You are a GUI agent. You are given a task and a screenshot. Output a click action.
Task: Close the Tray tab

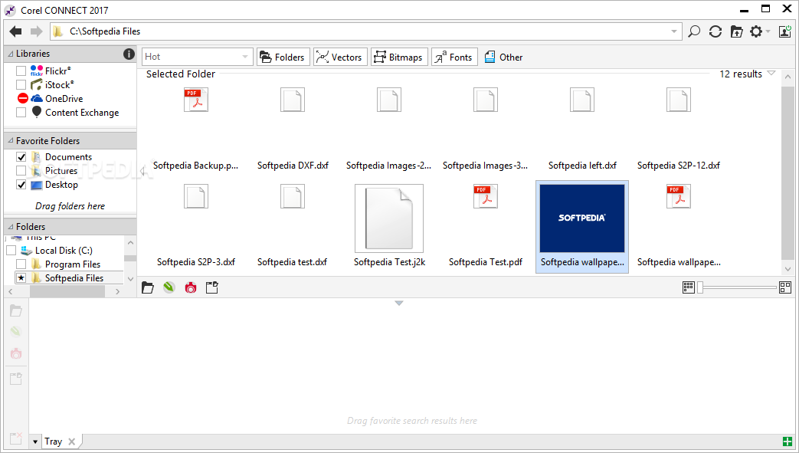(72, 442)
